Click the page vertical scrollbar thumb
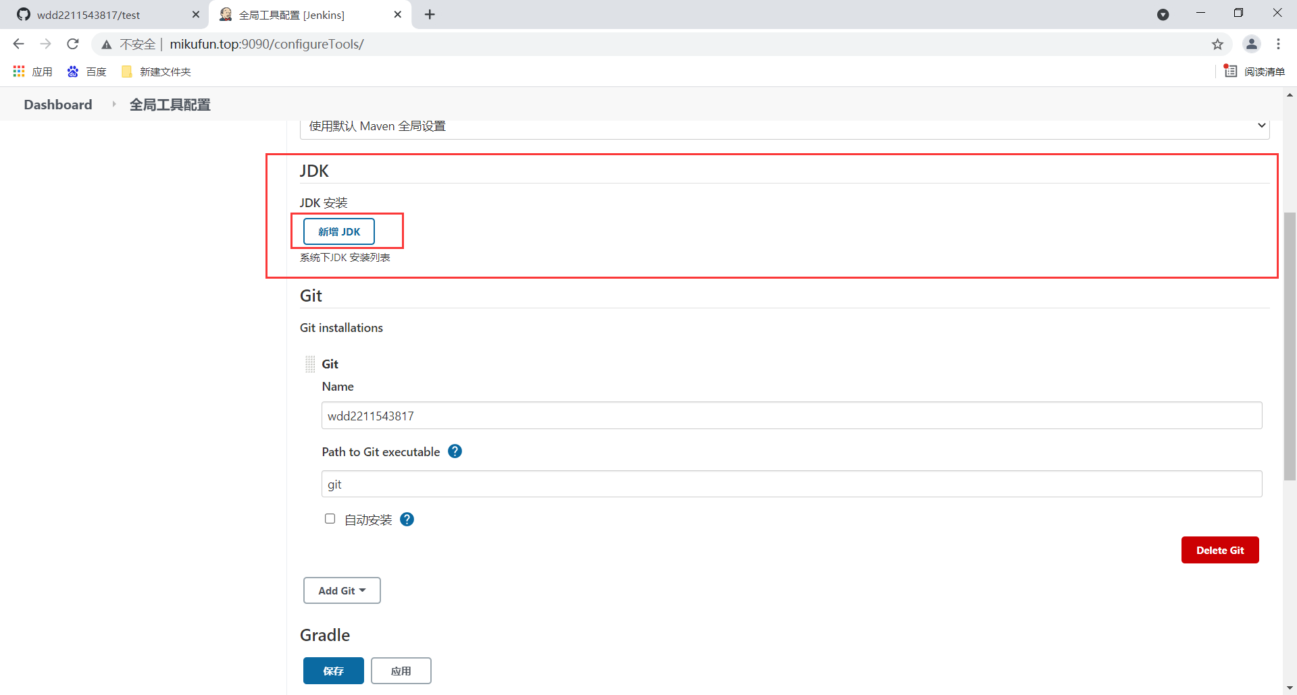This screenshot has height=695, width=1297. click(1290, 347)
